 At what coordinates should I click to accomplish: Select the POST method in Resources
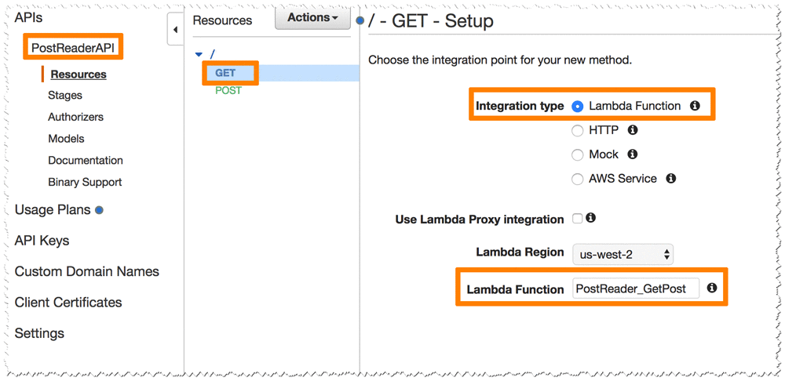tap(228, 91)
